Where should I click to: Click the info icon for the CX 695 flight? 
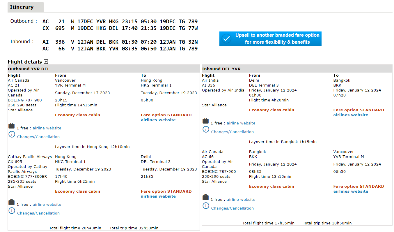coord(12,211)
